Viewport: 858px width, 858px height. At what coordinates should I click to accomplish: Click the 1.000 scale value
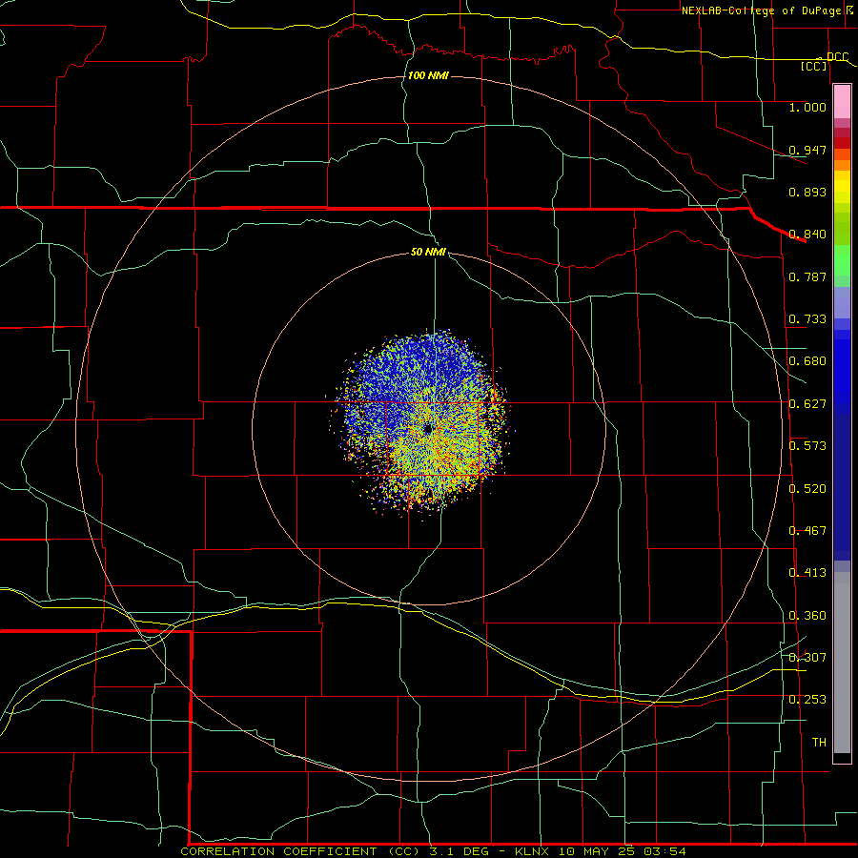tap(807, 108)
